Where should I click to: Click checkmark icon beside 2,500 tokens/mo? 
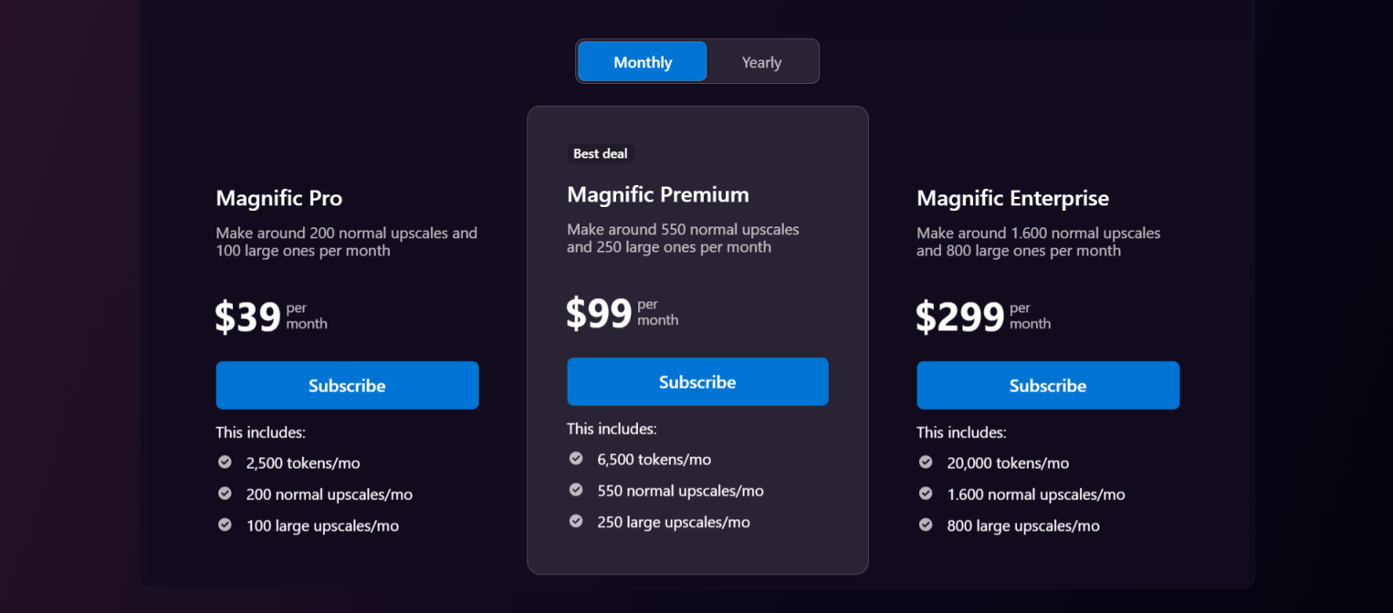(225, 462)
